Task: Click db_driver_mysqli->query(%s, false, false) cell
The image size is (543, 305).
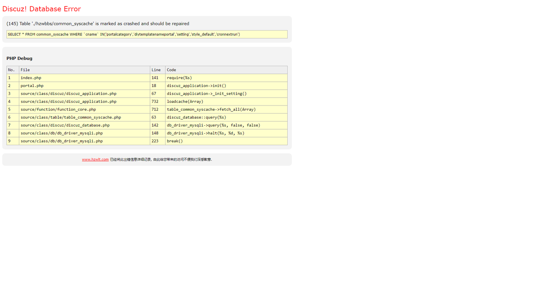Action: pyautogui.click(x=226, y=125)
